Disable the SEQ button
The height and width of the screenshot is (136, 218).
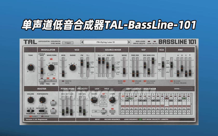tap(112, 111)
